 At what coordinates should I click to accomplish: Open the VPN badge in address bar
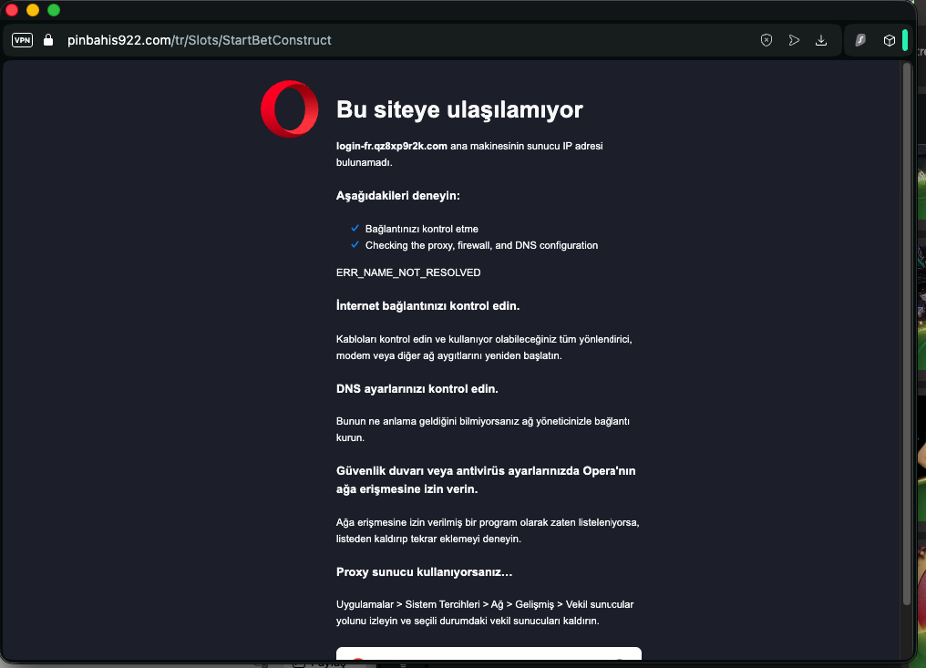click(23, 40)
